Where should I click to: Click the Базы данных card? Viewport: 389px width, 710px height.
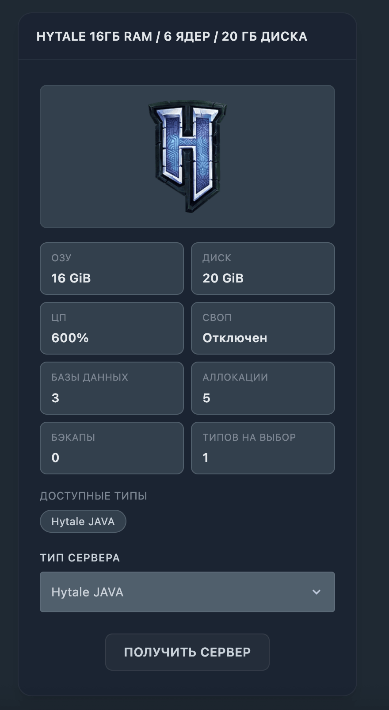coord(112,388)
